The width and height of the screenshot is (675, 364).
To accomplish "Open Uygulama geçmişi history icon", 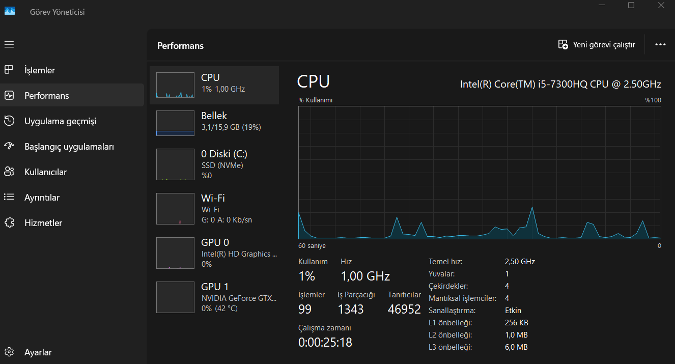I will point(9,121).
